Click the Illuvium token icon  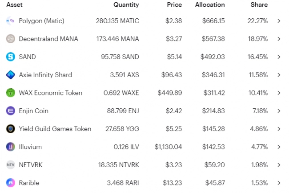pos(11,147)
